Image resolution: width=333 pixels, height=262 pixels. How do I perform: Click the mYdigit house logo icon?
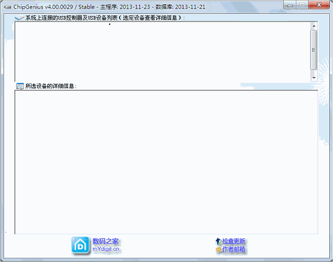(x=80, y=246)
